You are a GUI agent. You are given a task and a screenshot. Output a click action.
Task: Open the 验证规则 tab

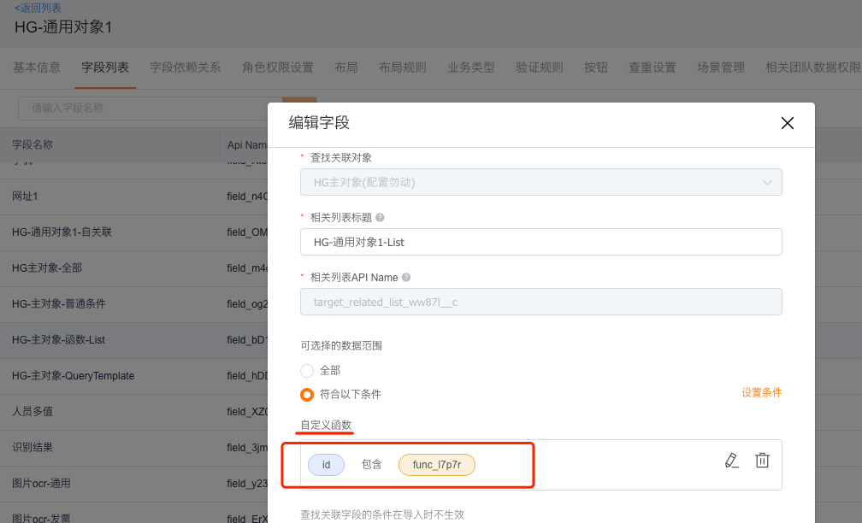pyautogui.click(x=540, y=68)
